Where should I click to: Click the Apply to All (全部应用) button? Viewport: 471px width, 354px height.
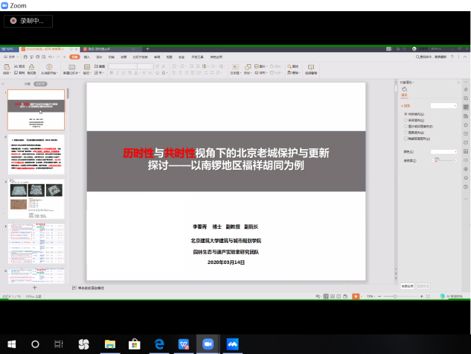(x=407, y=285)
